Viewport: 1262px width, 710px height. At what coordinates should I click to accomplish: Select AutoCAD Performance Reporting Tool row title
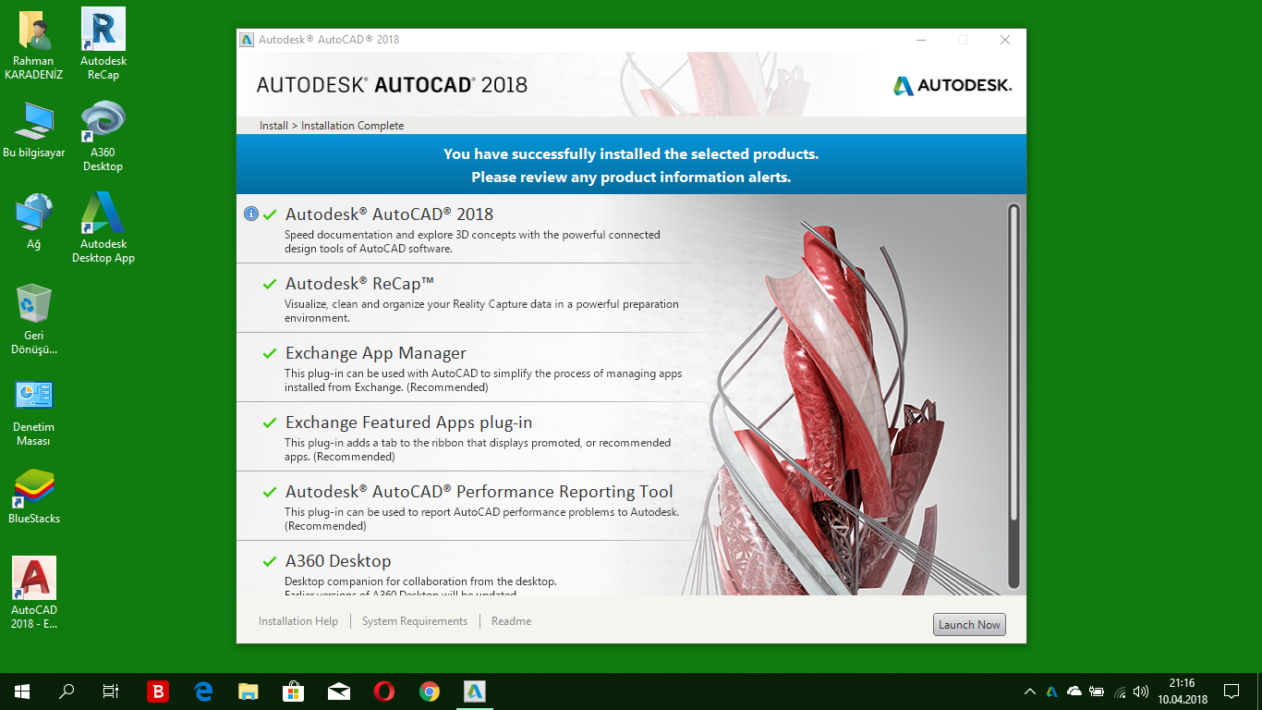479,492
